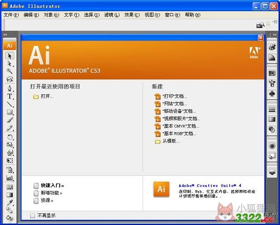Open the Color Guide panel icon
Viewport: 280px width, 225px height.
point(272,57)
